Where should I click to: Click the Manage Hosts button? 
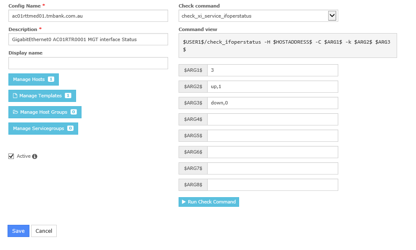(x=33, y=79)
